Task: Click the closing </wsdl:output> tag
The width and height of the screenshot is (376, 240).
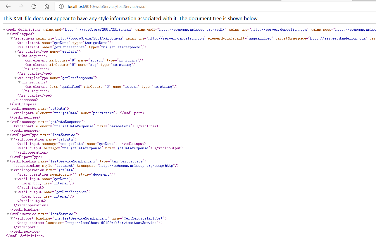Action: (x=31, y=201)
